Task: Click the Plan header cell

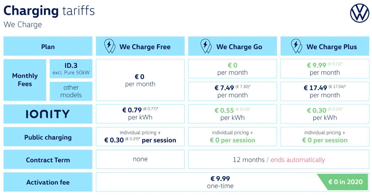Action: (x=48, y=46)
